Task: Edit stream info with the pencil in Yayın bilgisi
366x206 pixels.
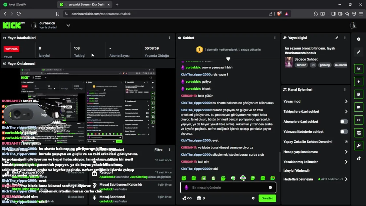Action: point(337,38)
